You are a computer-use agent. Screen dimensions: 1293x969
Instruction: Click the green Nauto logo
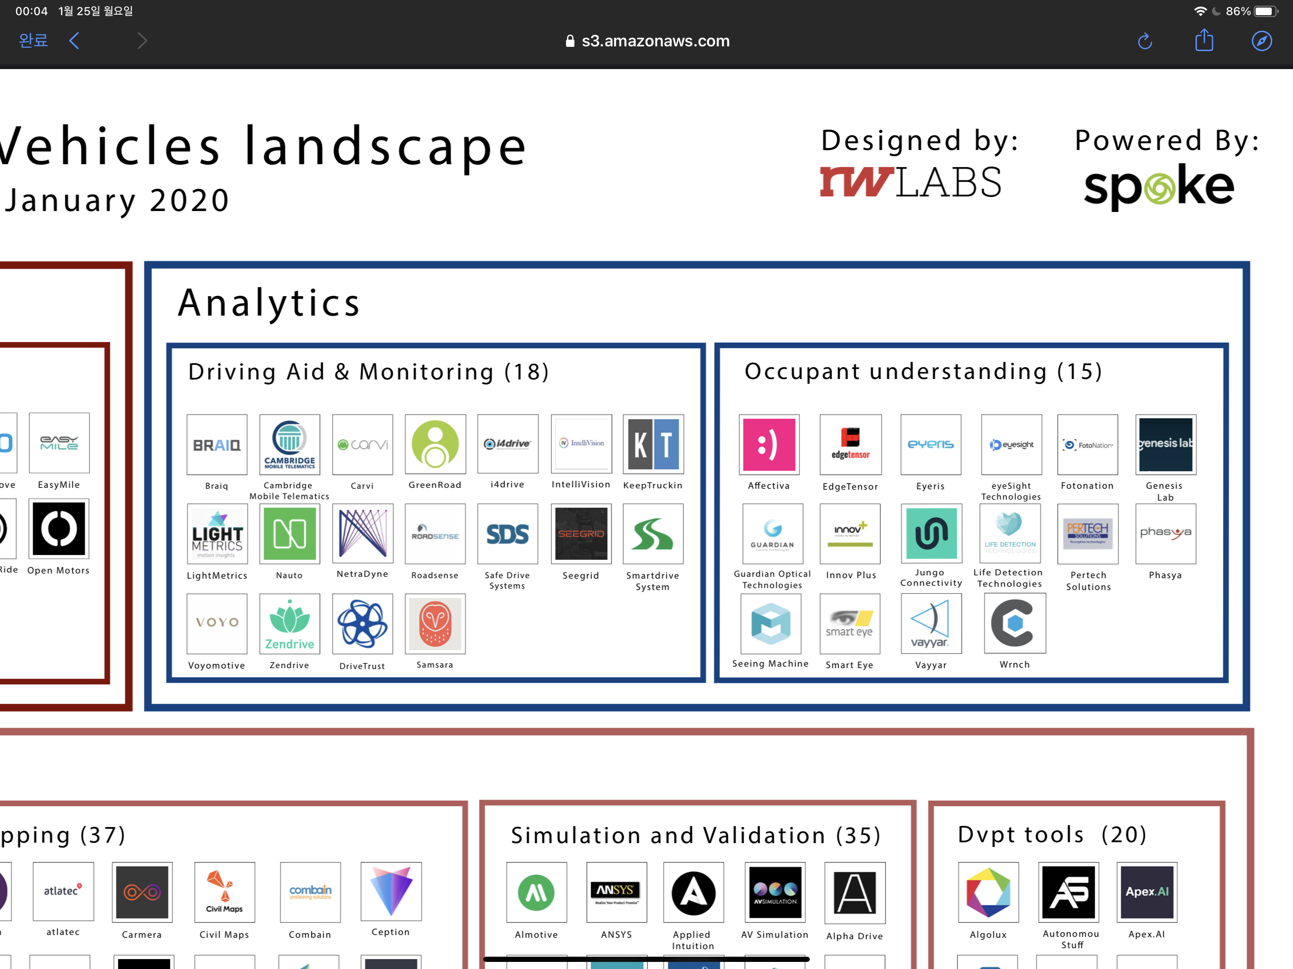tap(289, 534)
